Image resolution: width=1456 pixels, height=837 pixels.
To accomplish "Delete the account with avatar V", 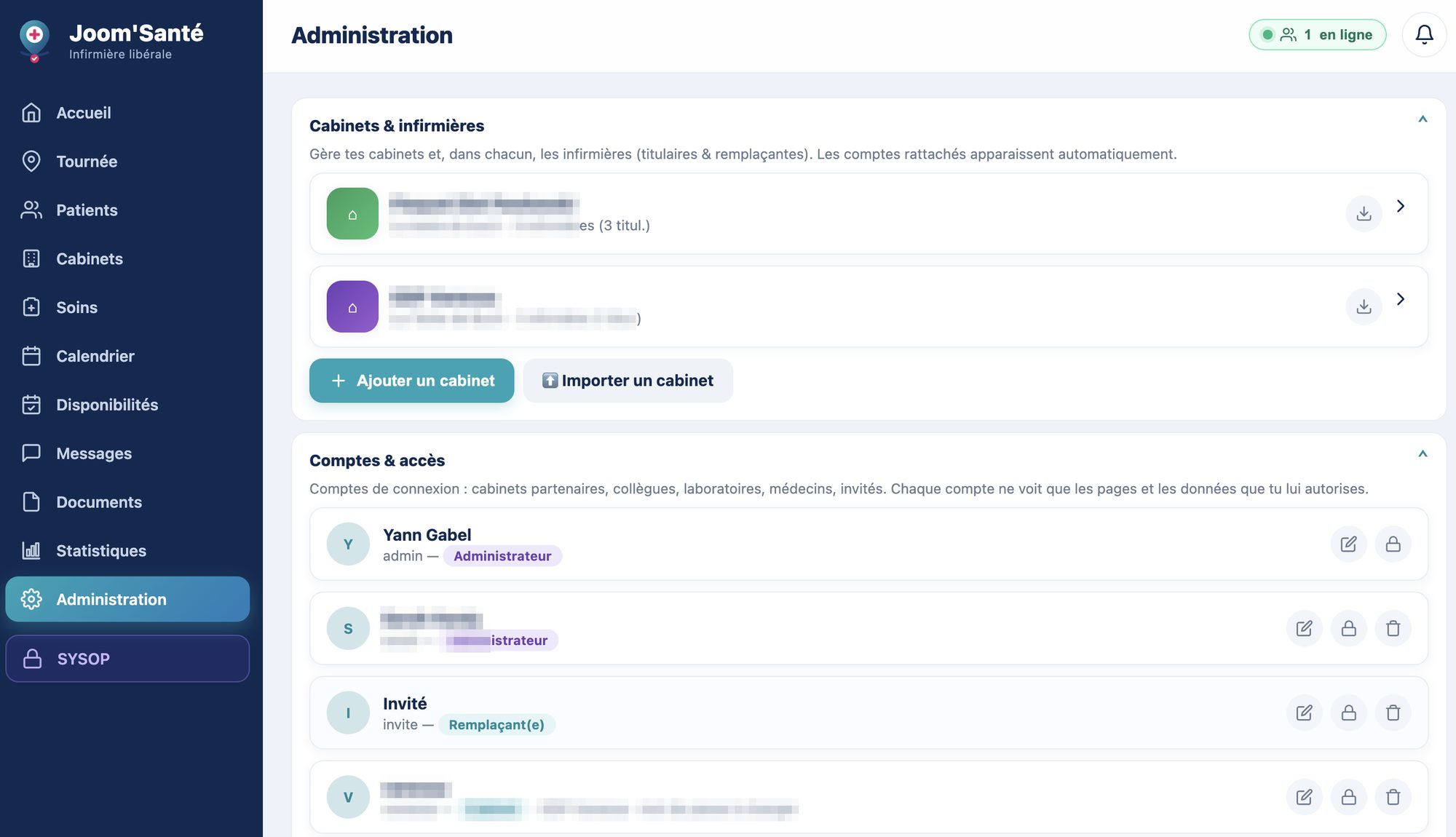I will click(x=1393, y=797).
